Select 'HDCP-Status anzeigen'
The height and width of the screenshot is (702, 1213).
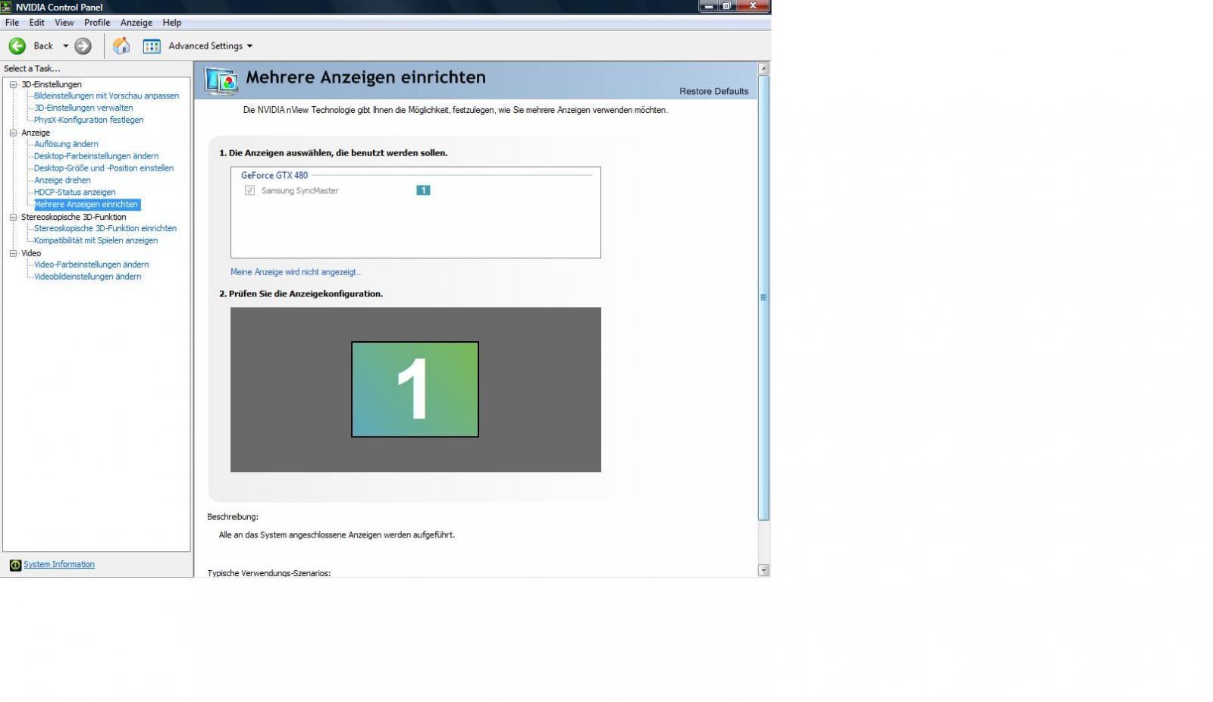tap(75, 193)
